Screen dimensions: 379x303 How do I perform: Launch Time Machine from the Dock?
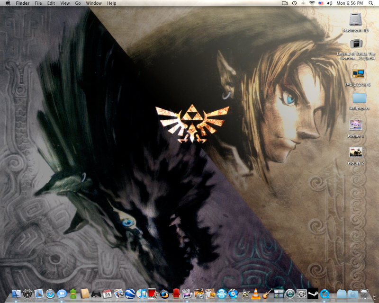290,294
